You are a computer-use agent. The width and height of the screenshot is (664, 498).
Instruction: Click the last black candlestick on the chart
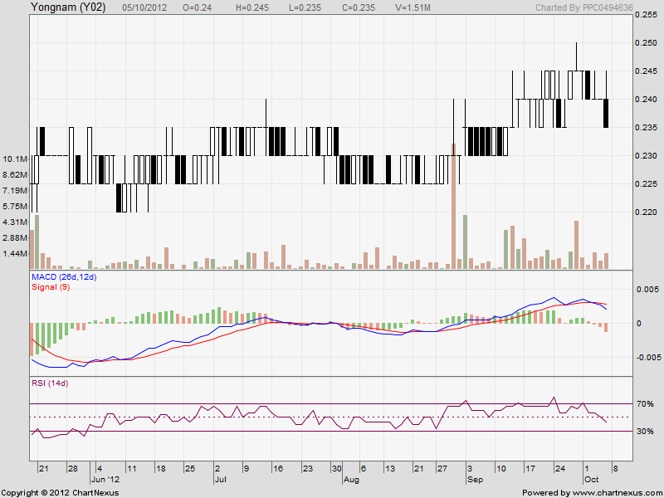[606, 113]
